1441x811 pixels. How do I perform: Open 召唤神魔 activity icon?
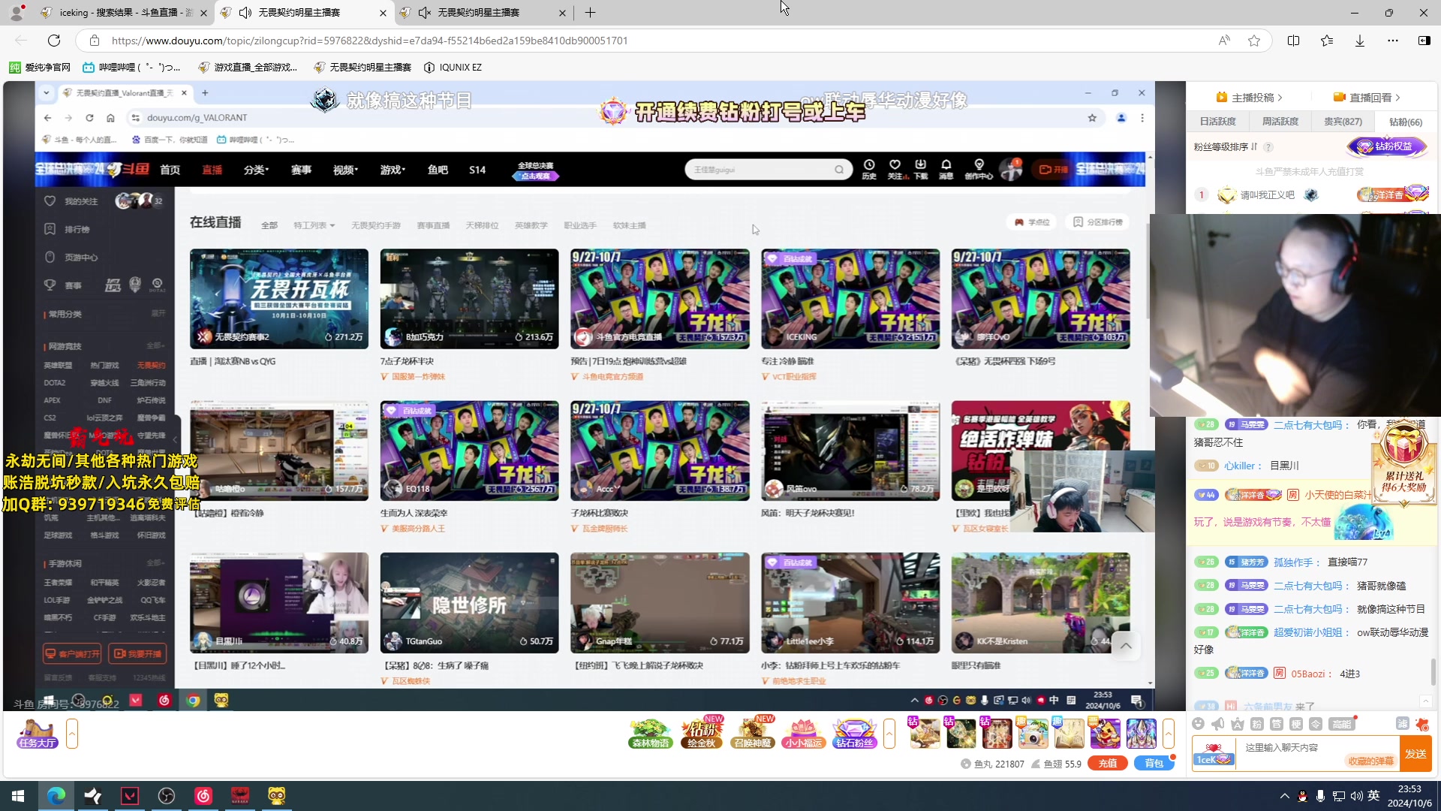tap(752, 734)
